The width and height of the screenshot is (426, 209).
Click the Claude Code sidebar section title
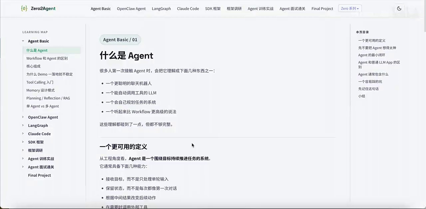39,134
